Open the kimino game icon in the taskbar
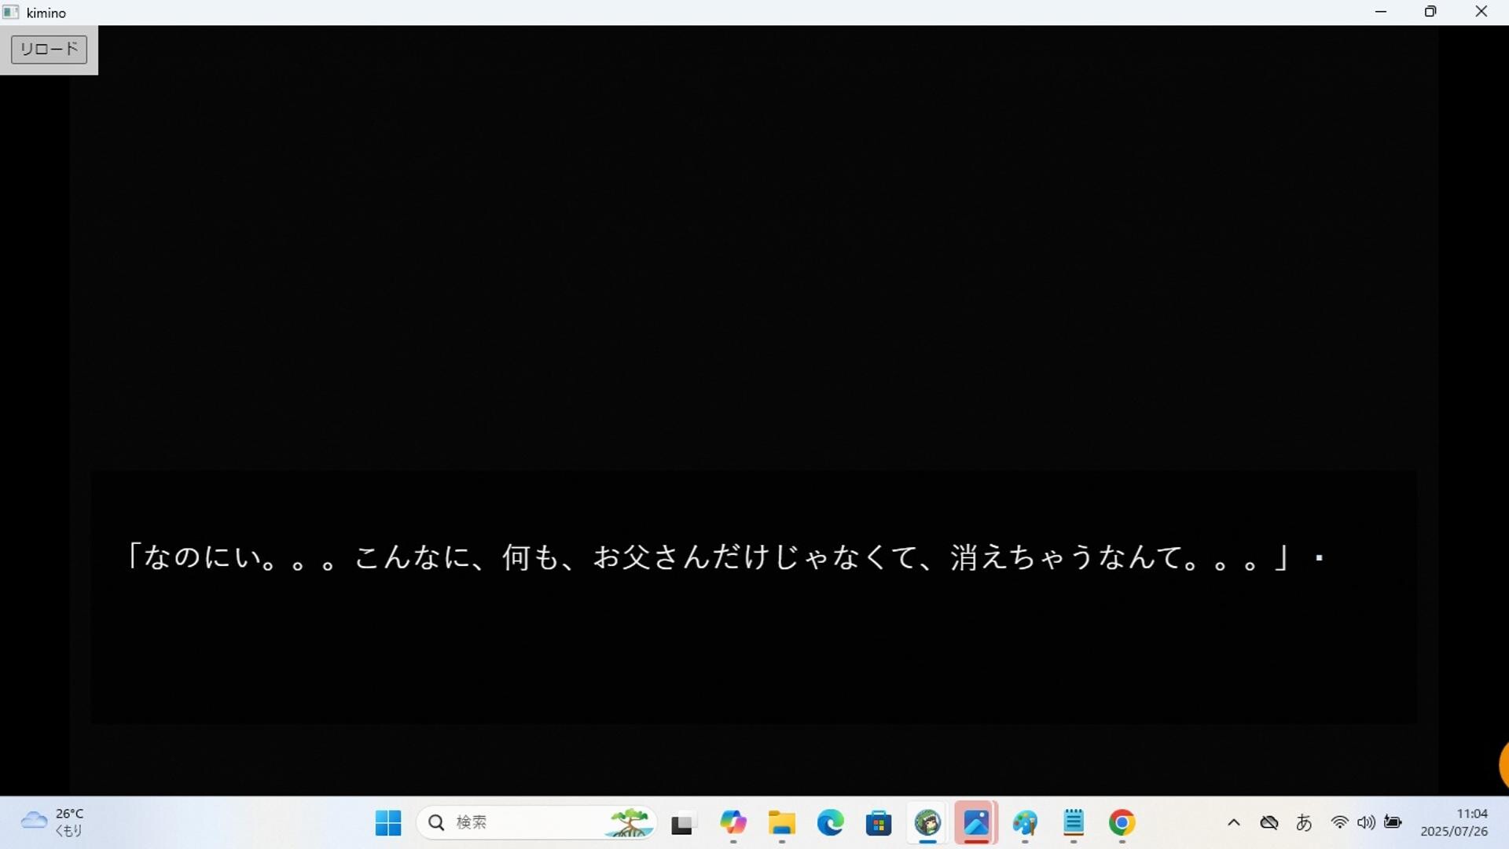The image size is (1509, 849). click(x=927, y=823)
